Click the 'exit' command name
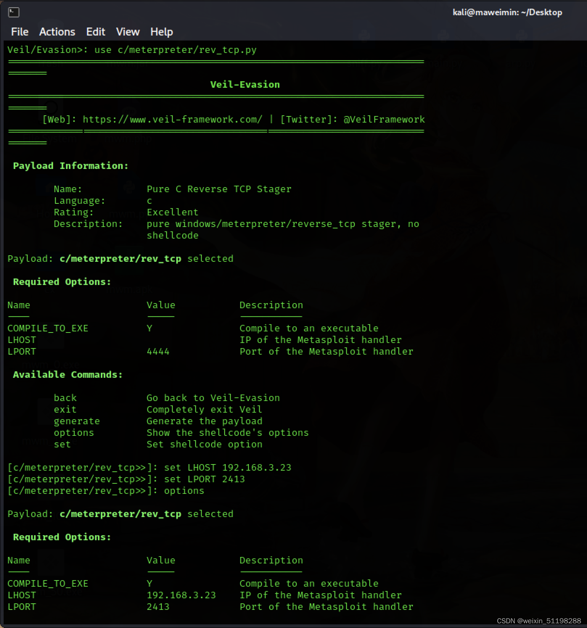 pos(65,409)
